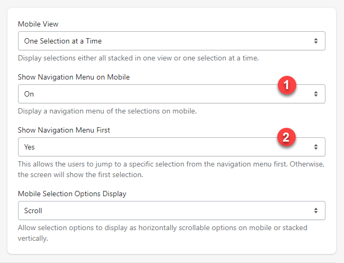
Task: Click the red number 1 badge
Action: [x=287, y=85]
